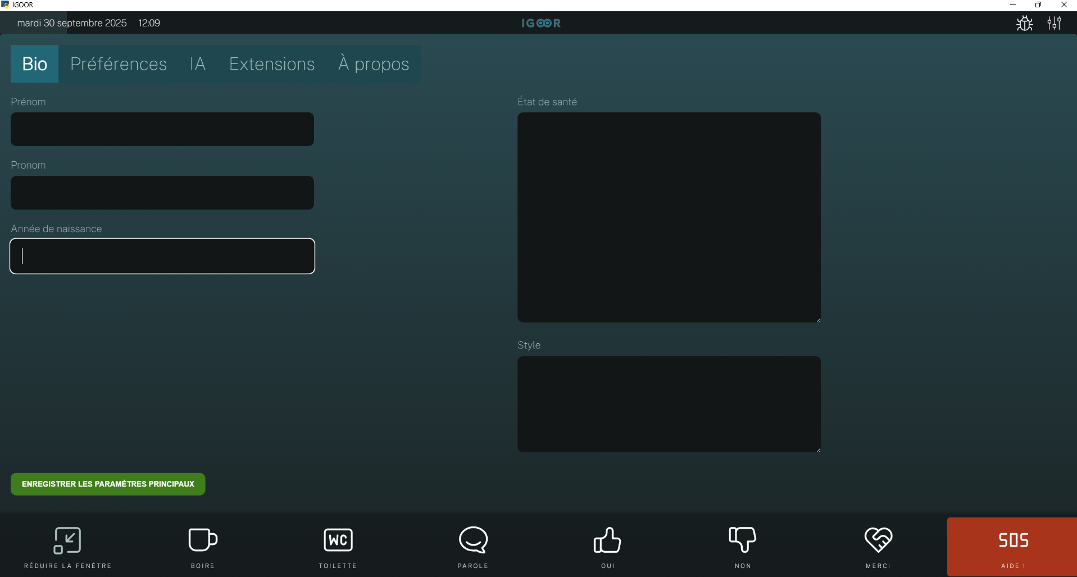Click inside the Style textarea

click(669, 404)
